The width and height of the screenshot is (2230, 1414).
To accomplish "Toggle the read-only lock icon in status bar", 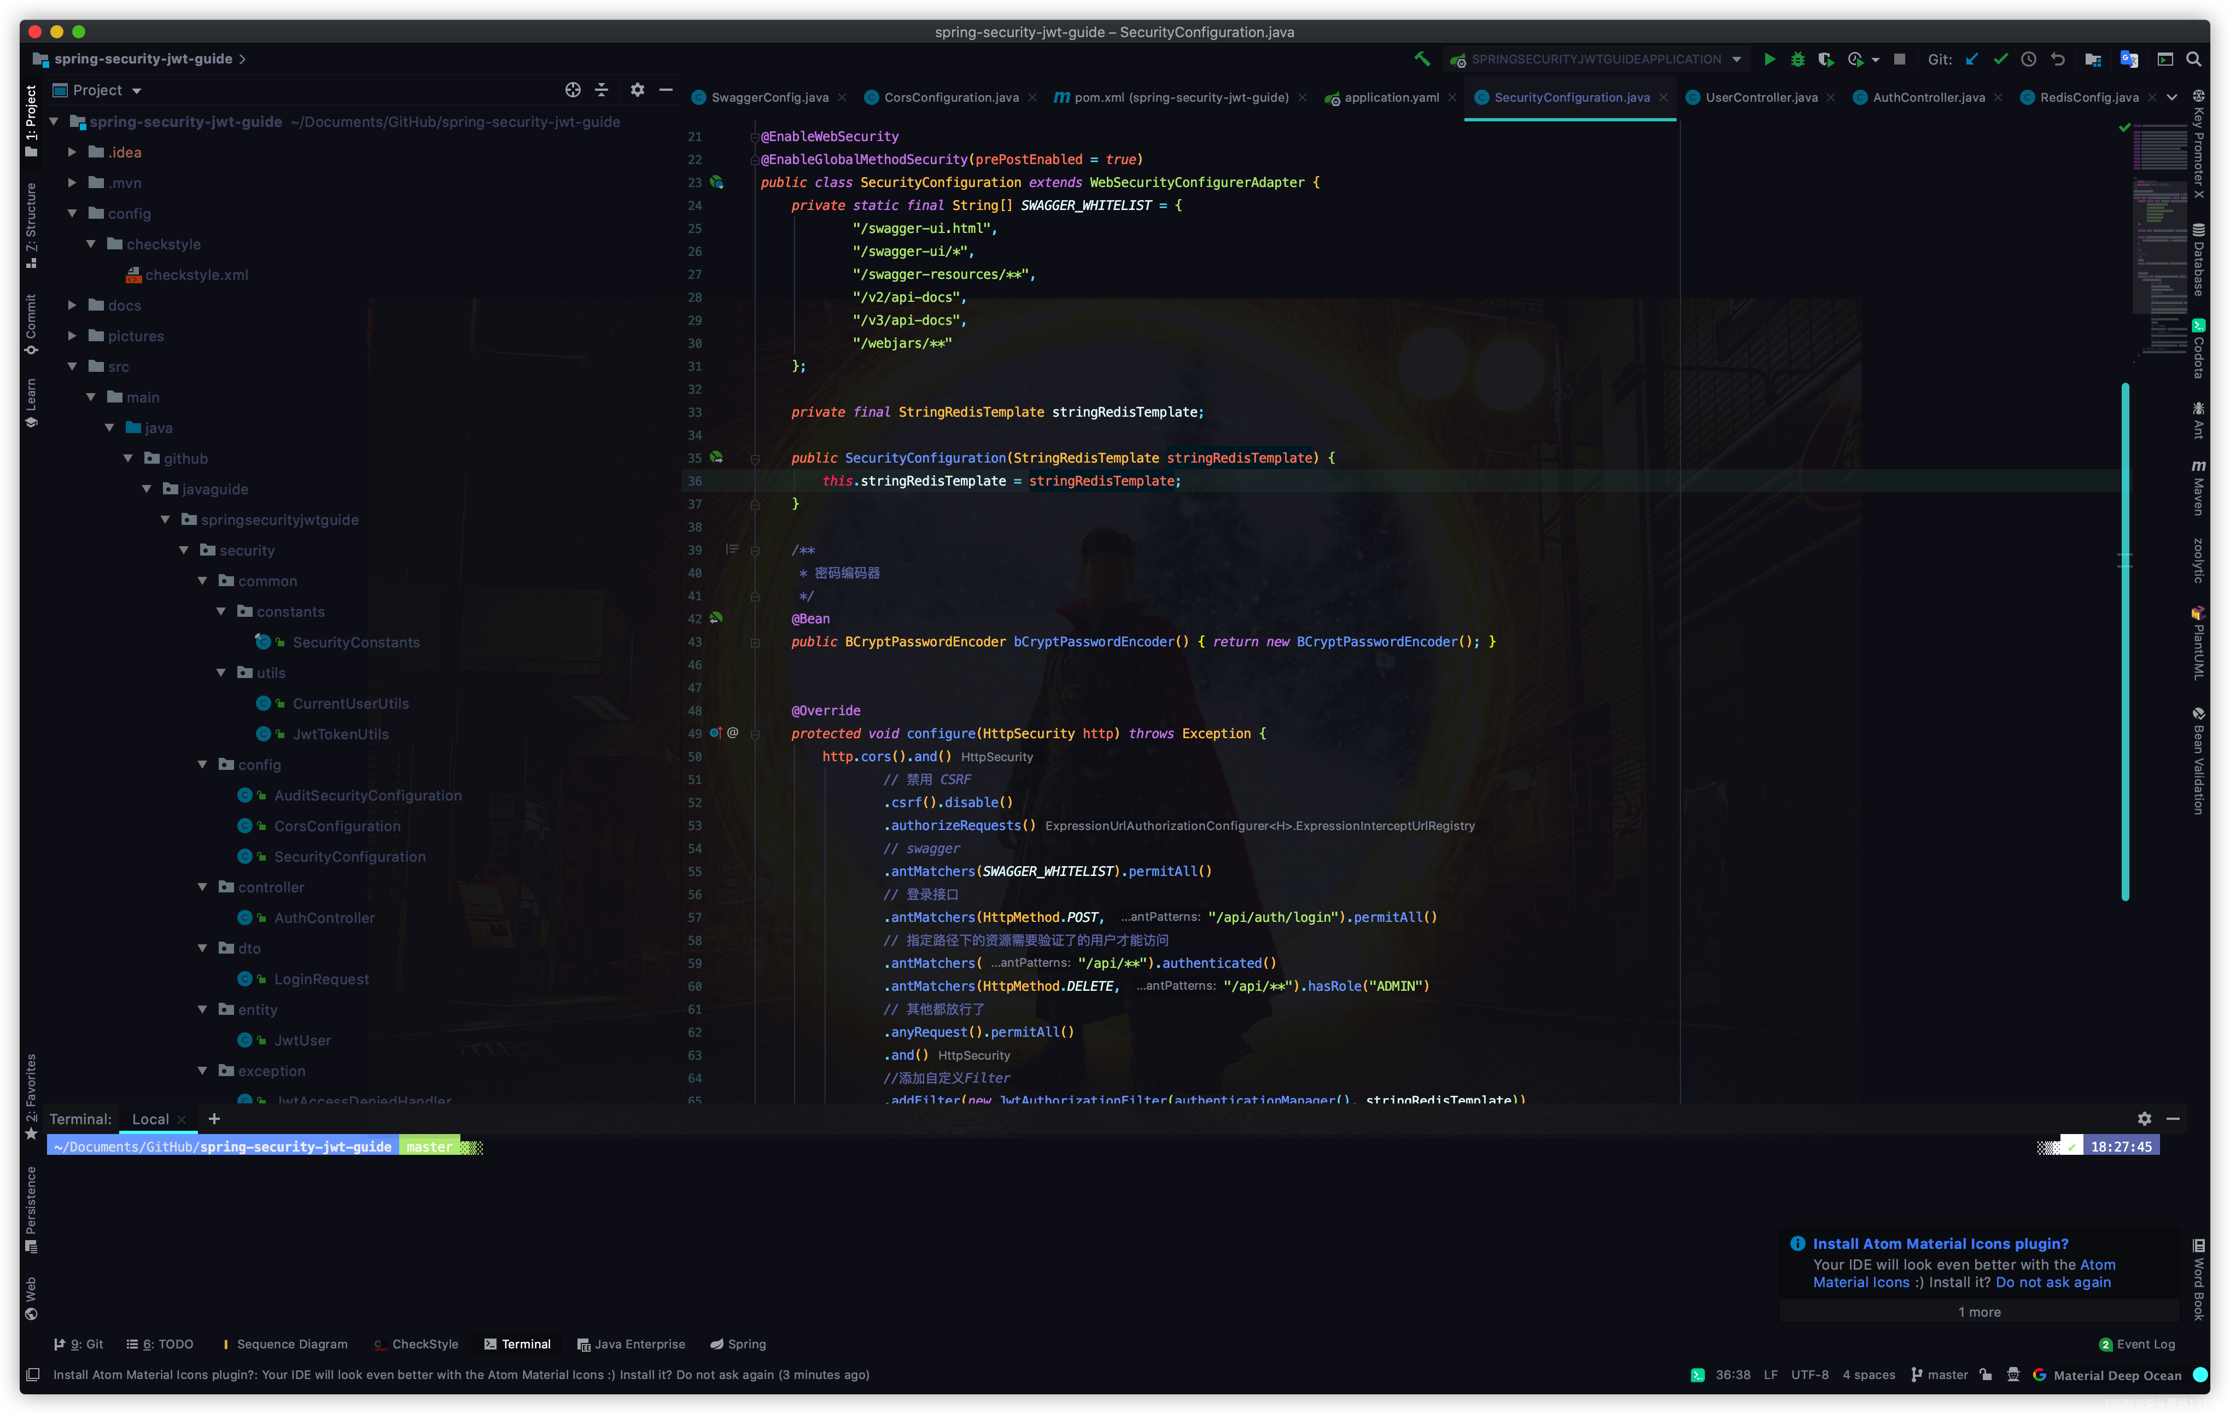I will (1986, 1374).
